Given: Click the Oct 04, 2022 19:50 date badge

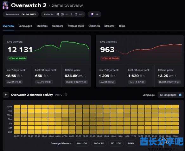Looking at the screenshot, I should (169, 82).
